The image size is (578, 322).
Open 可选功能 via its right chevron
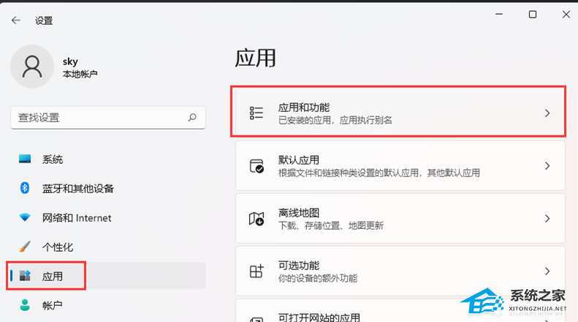tap(547, 272)
